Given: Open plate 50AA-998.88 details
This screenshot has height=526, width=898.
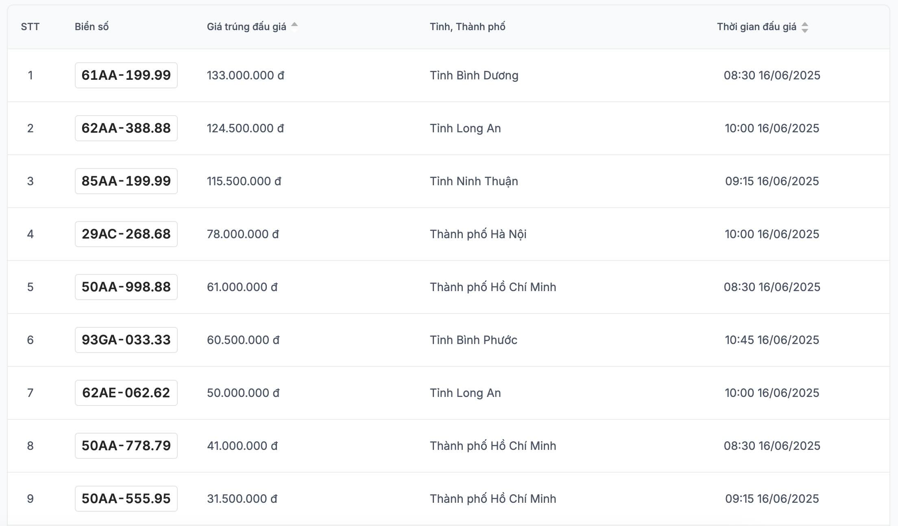Looking at the screenshot, I should 126,287.
